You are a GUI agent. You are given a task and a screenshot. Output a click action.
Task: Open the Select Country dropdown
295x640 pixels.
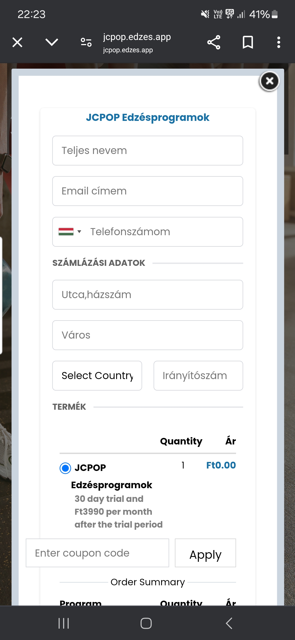click(97, 376)
